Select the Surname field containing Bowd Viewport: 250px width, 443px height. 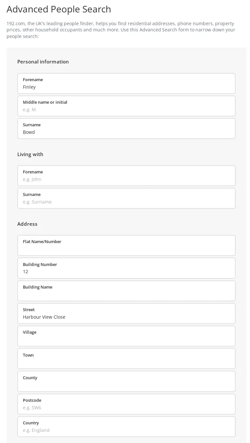pyautogui.click(x=126, y=129)
